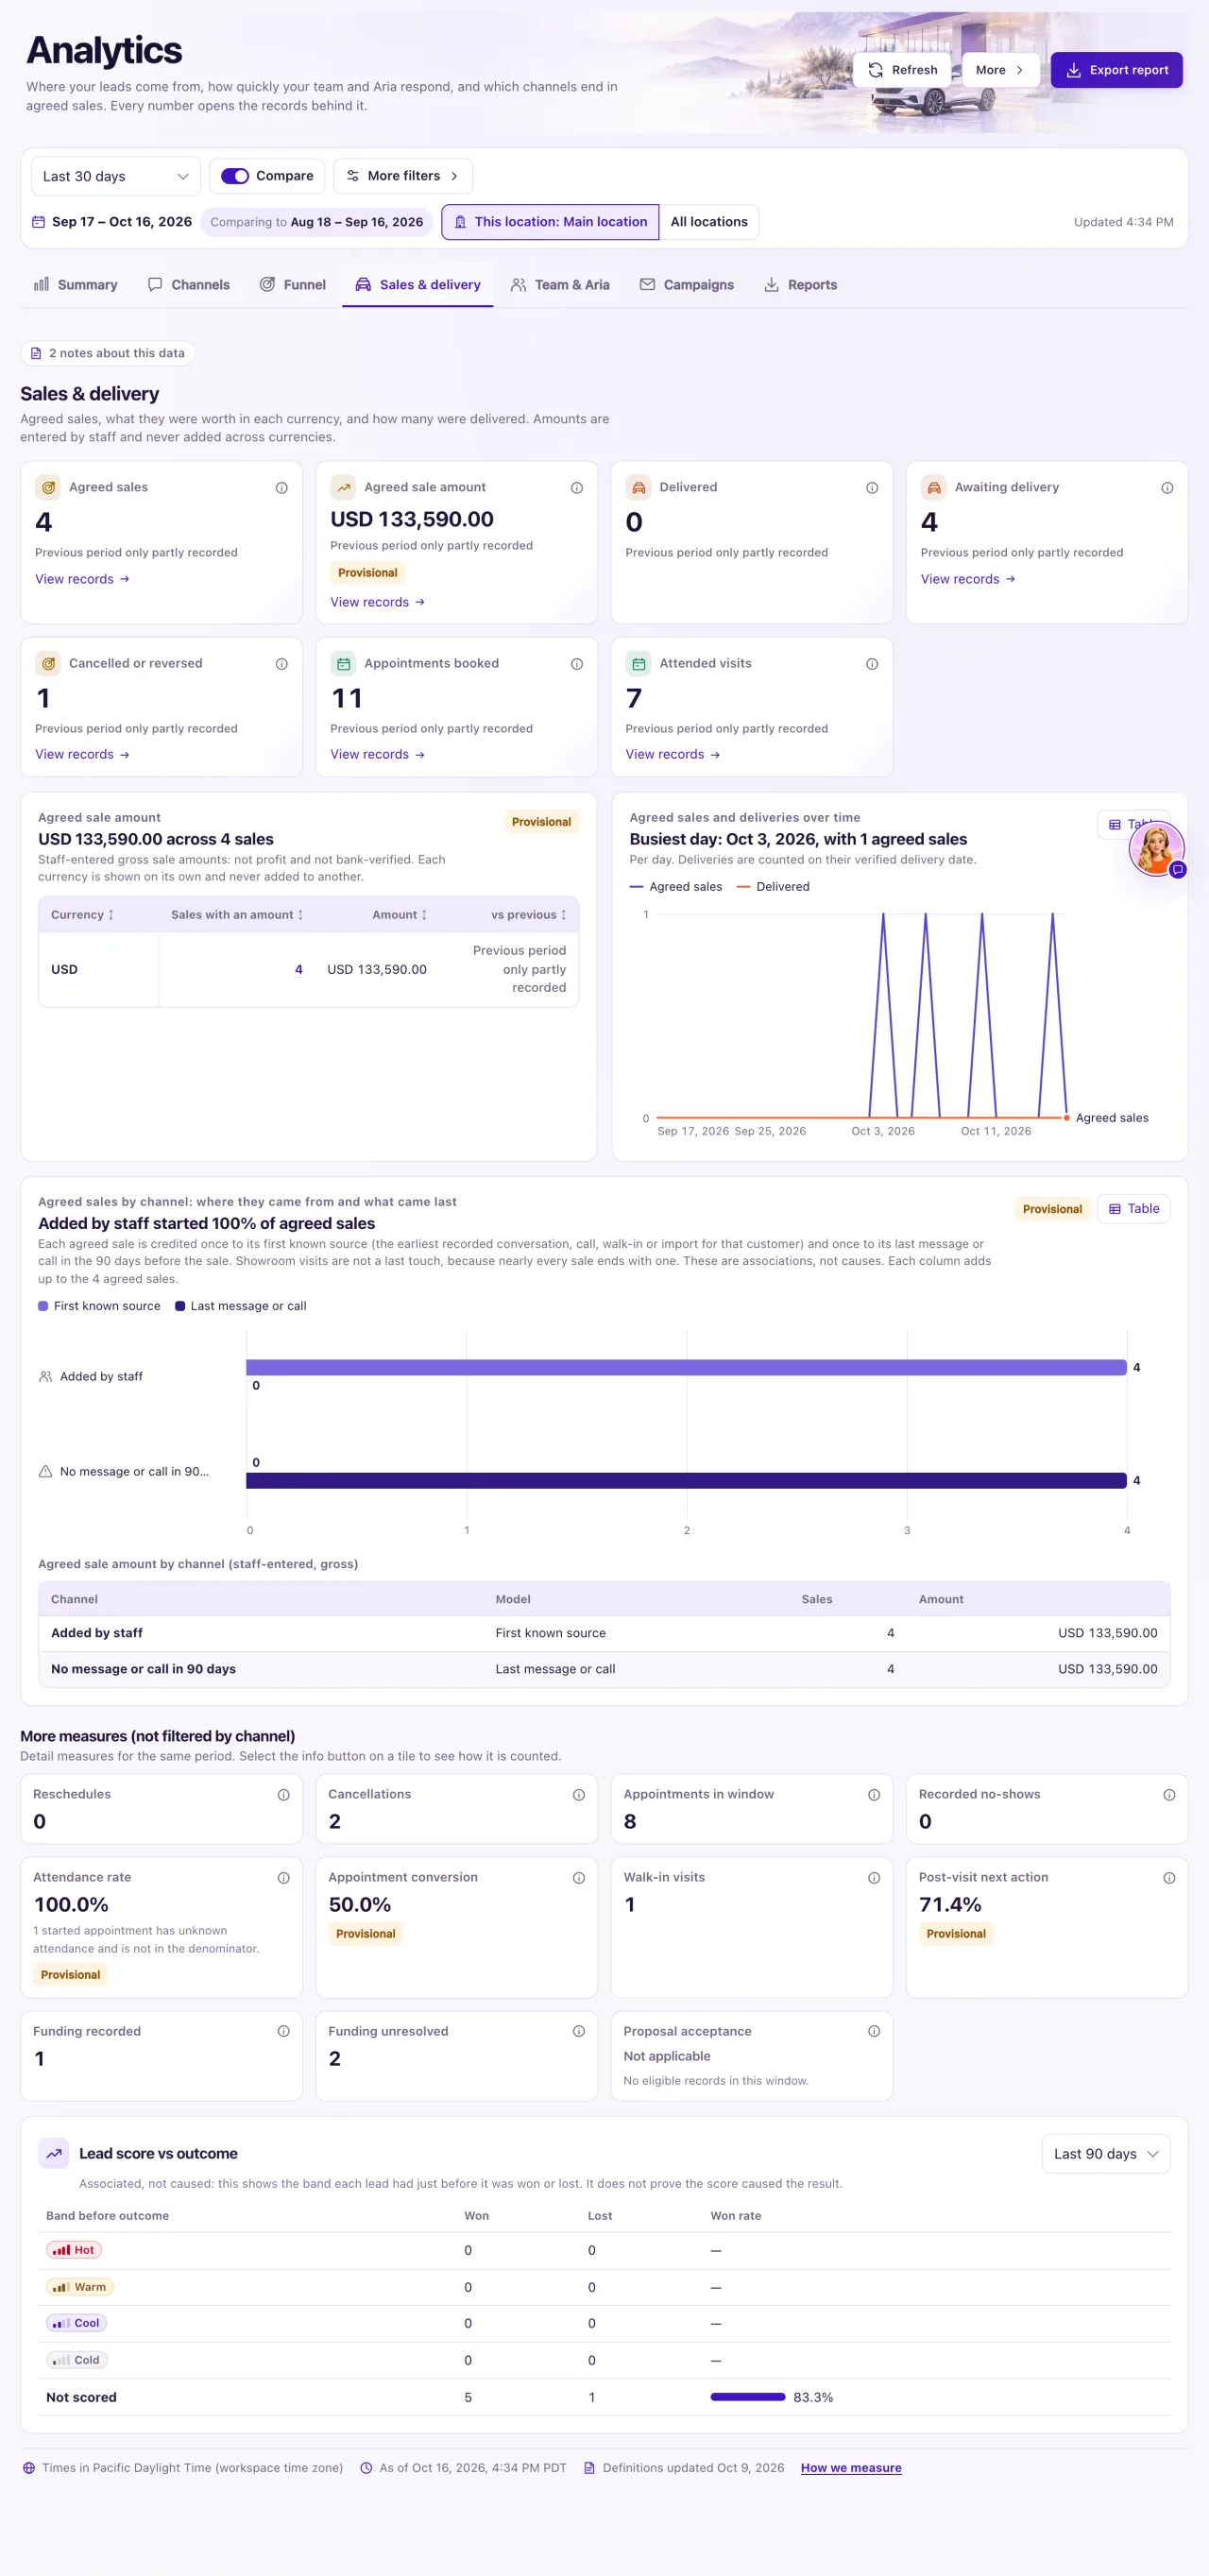Sort by Sales with an amount column
1209x2576 pixels.
[x=237, y=915]
